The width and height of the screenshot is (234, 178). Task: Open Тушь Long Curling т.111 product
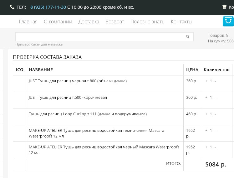pyautogui.click(x=88, y=114)
